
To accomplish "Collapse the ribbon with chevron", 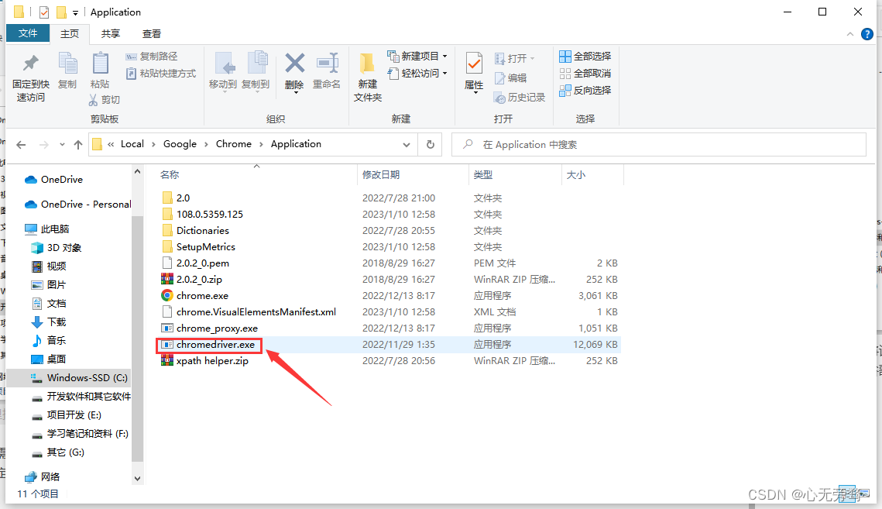I will click(849, 34).
